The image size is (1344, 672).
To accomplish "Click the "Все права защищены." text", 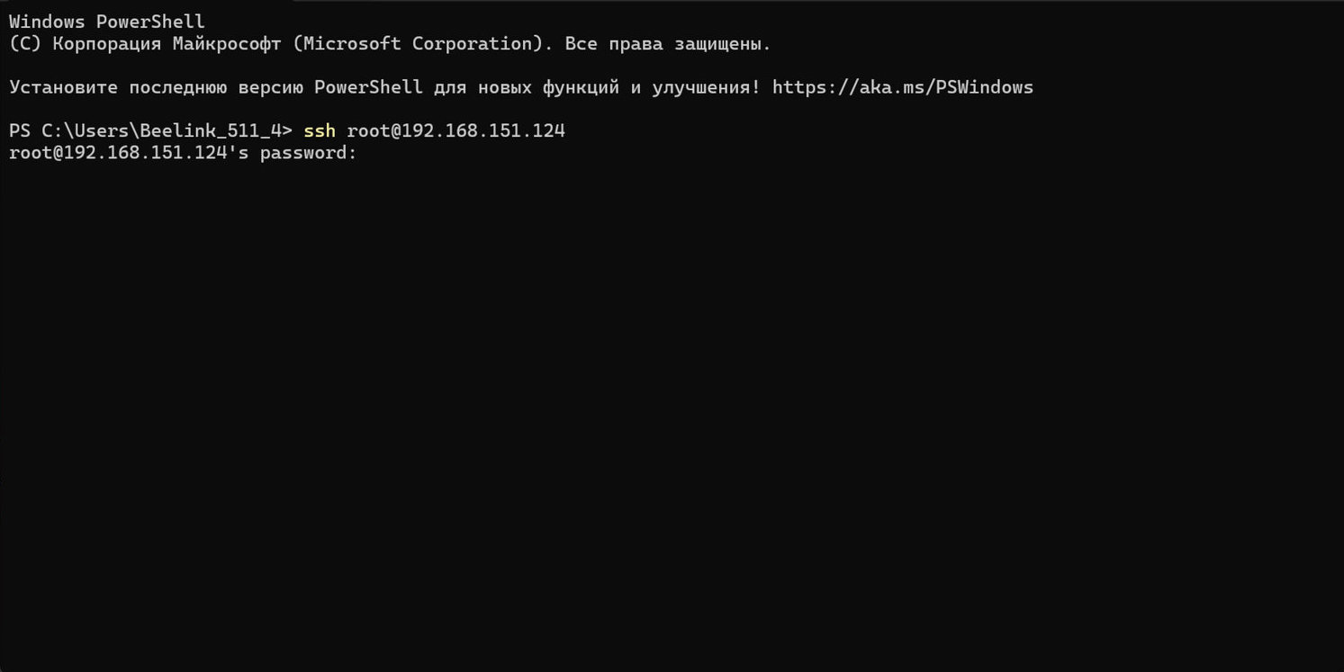I will click(668, 43).
